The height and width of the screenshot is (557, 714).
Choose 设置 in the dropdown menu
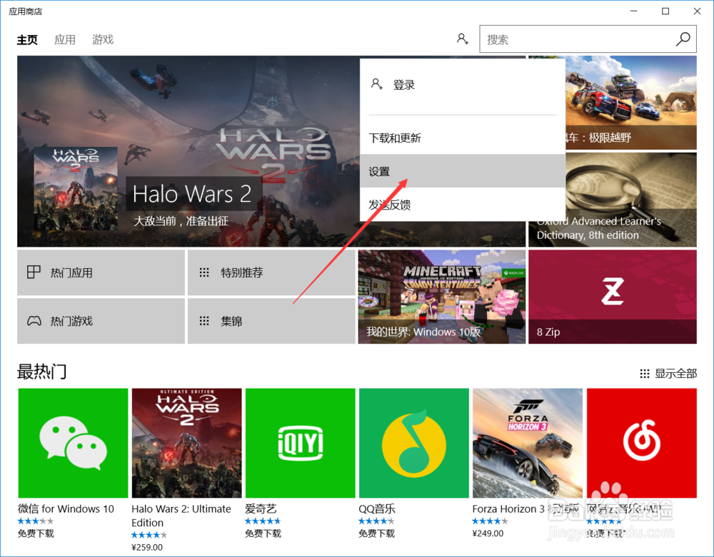(463, 171)
